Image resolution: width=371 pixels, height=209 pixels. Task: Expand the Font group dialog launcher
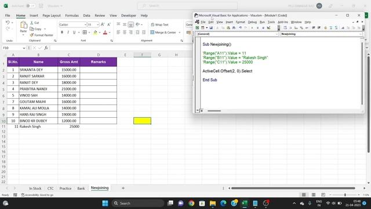pos(111,41)
